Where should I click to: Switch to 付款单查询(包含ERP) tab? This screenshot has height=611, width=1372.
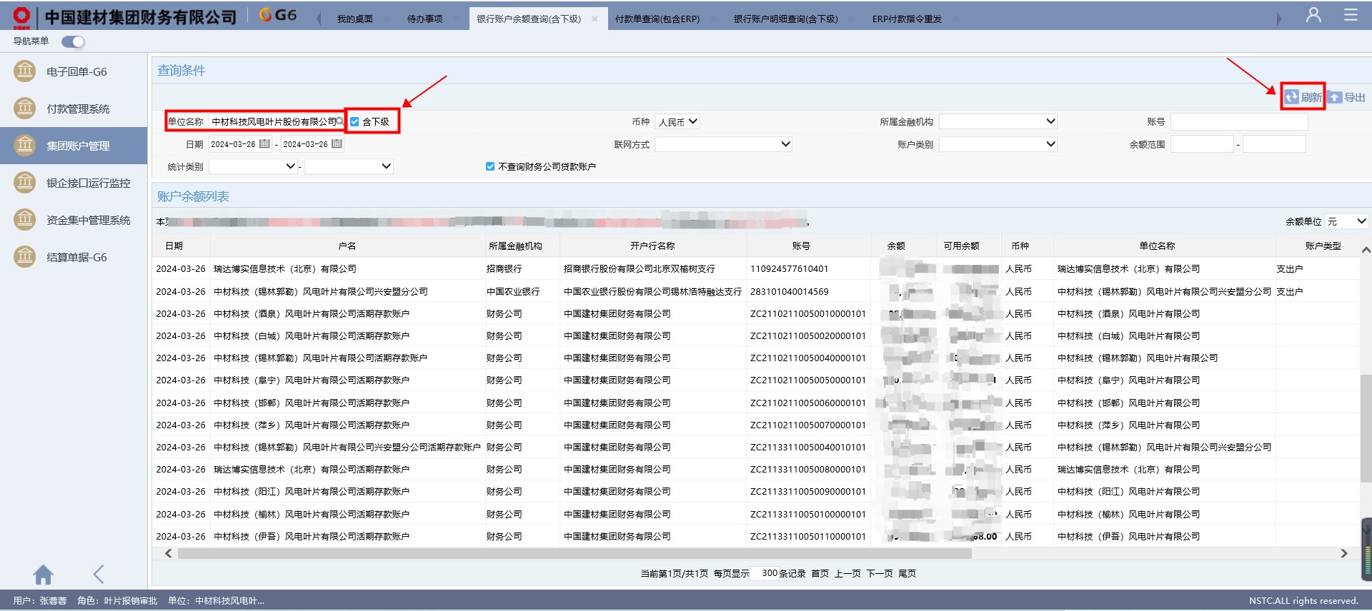tap(657, 19)
